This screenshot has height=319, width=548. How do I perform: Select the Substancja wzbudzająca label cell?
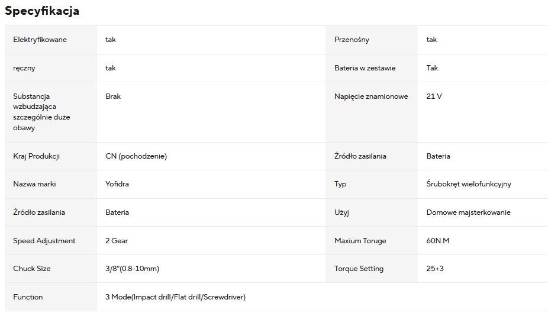(x=51, y=112)
